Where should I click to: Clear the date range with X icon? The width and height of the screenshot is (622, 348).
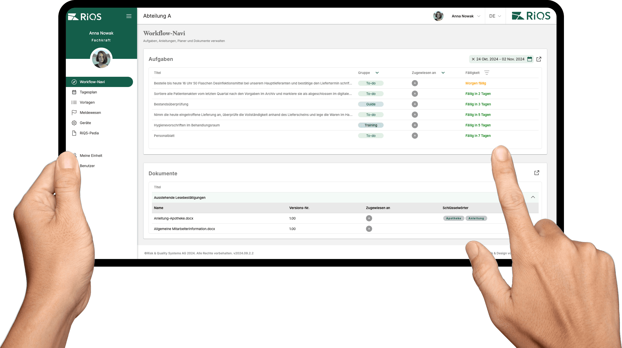(473, 59)
